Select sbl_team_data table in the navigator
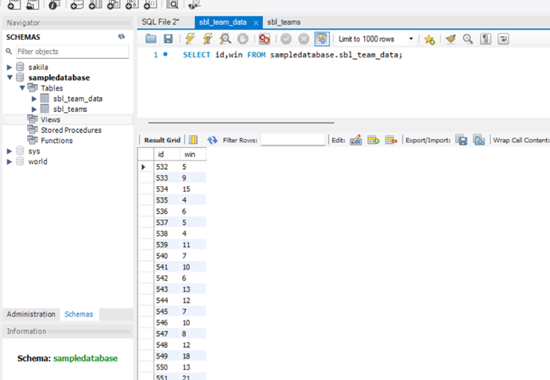The image size is (550, 380). (78, 99)
